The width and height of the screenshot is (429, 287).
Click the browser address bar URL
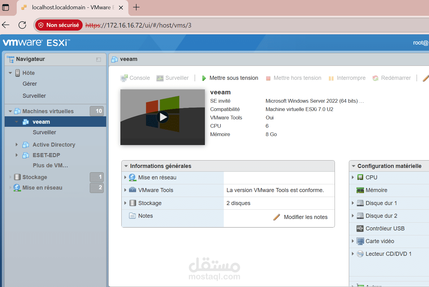point(138,25)
